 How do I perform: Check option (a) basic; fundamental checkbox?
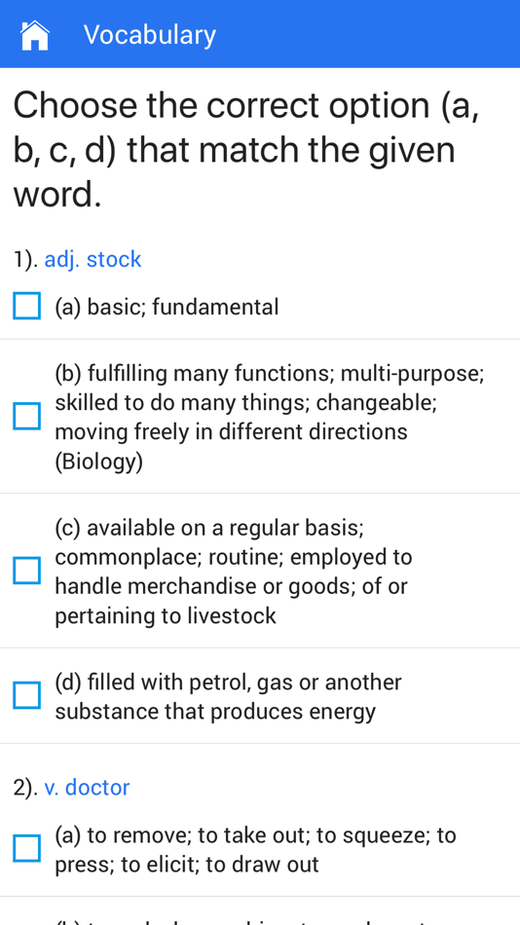(27, 306)
